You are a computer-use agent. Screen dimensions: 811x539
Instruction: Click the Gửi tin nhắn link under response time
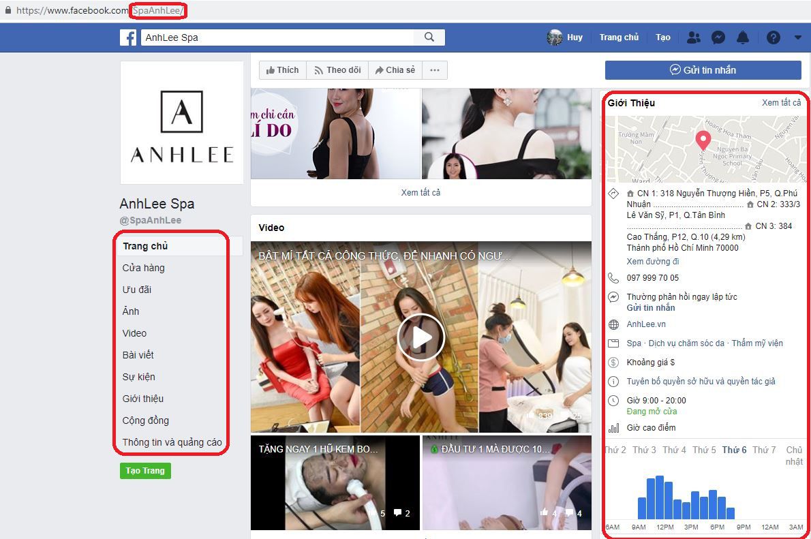click(x=651, y=308)
